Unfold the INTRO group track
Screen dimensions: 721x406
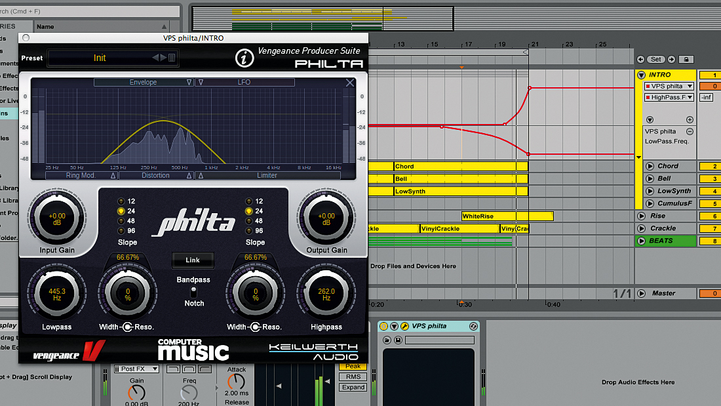[x=641, y=75]
